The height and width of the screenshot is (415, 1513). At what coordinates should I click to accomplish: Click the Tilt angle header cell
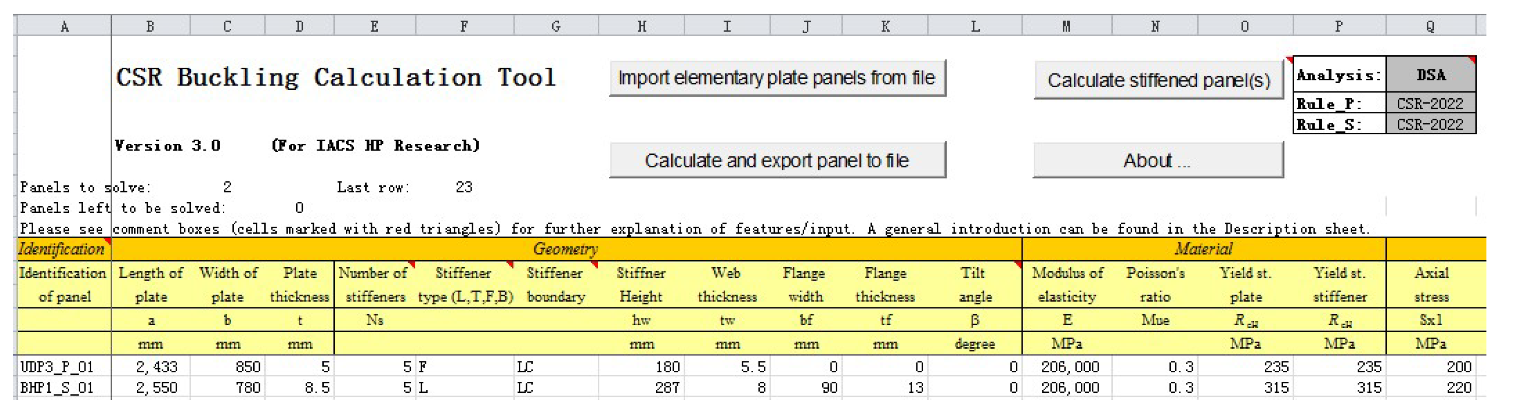point(975,284)
